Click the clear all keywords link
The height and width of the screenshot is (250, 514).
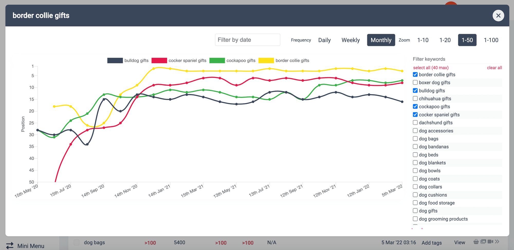tap(494, 68)
